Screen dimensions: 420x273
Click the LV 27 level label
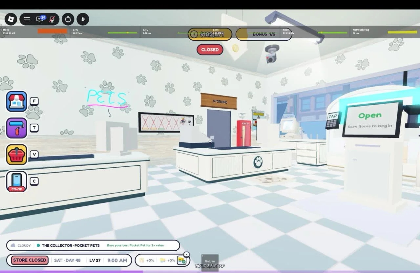click(95, 260)
